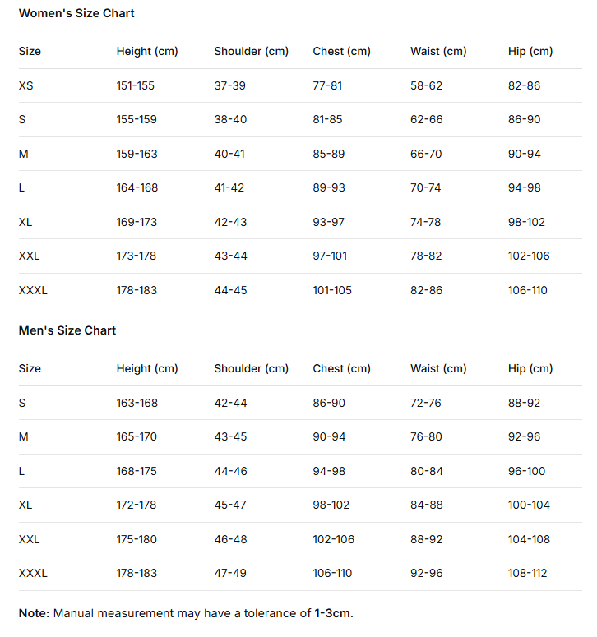Click the 100-104 hip value
Image resolution: width=597 pixels, height=637 pixels.
tap(529, 505)
